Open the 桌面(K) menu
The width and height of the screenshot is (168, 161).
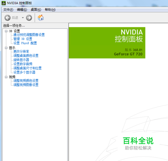coord(36,10)
